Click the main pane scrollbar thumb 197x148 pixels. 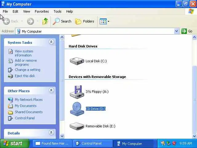point(194,99)
